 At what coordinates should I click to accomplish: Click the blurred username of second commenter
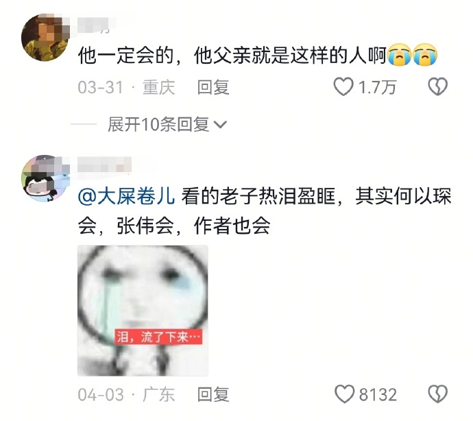pos(104,165)
